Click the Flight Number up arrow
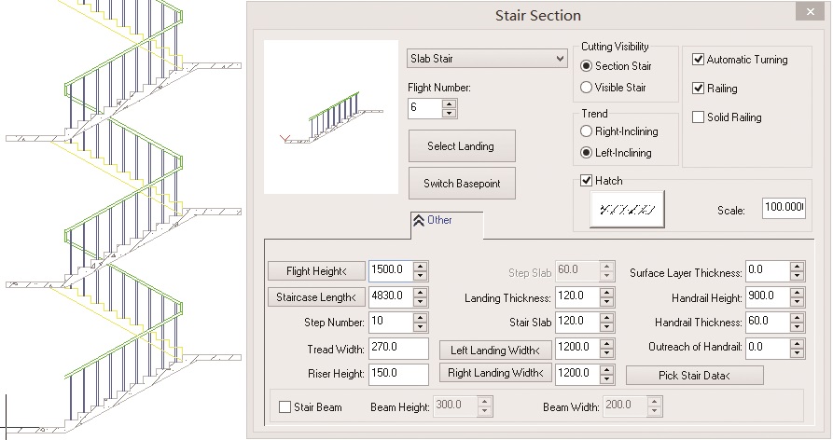833x440 pixels. (x=450, y=104)
